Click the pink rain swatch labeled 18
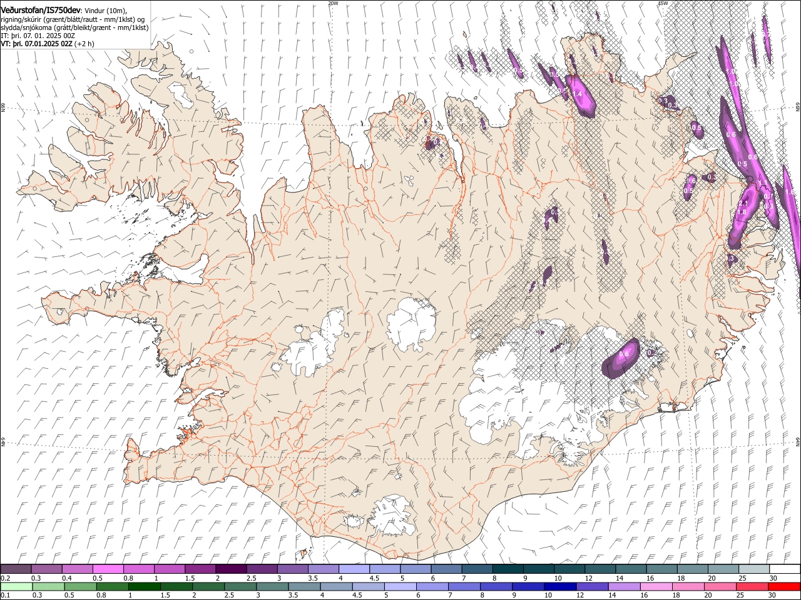The width and height of the screenshot is (801, 600). 688,587
